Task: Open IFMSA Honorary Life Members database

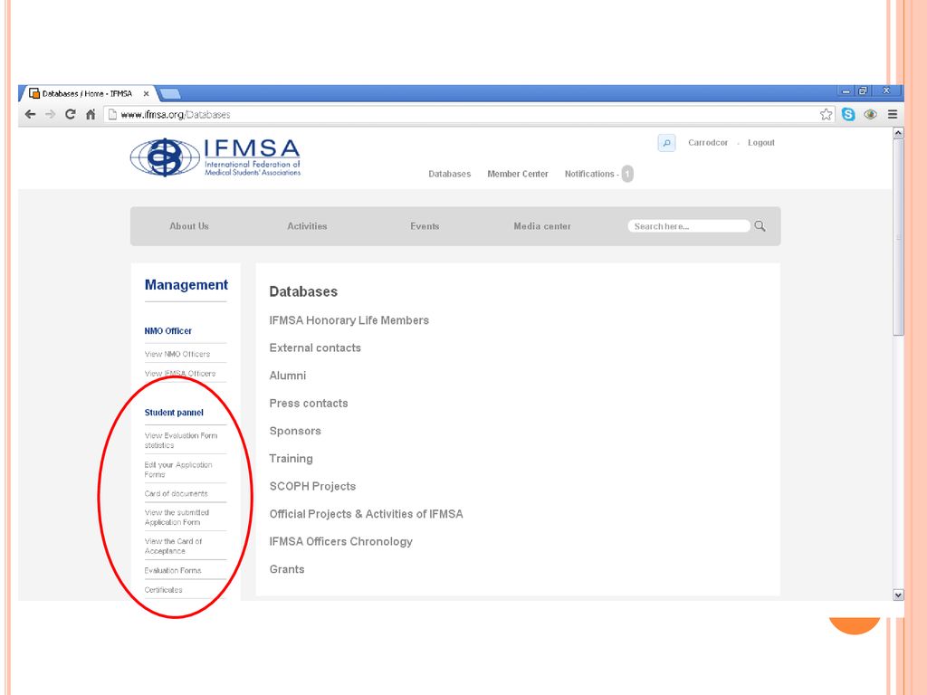Action: (x=349, y=320)
